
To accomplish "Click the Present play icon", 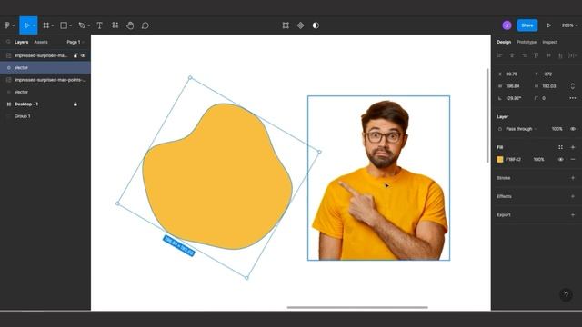I will tap(548, 25).
